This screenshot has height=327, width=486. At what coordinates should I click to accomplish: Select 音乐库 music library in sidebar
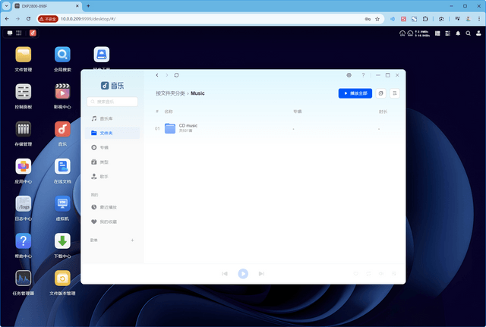(112, 118)
